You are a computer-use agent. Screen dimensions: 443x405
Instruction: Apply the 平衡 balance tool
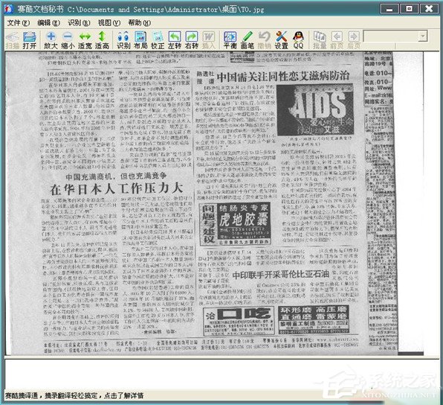pos(230,40)
